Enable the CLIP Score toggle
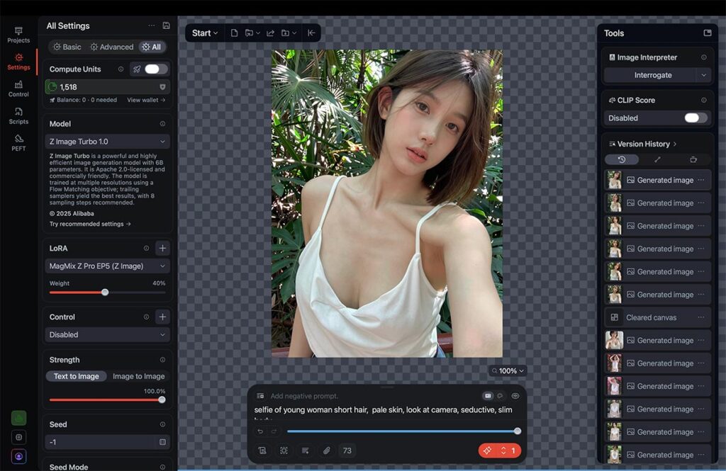Screen dimensions: 726x471 point(695,118)
